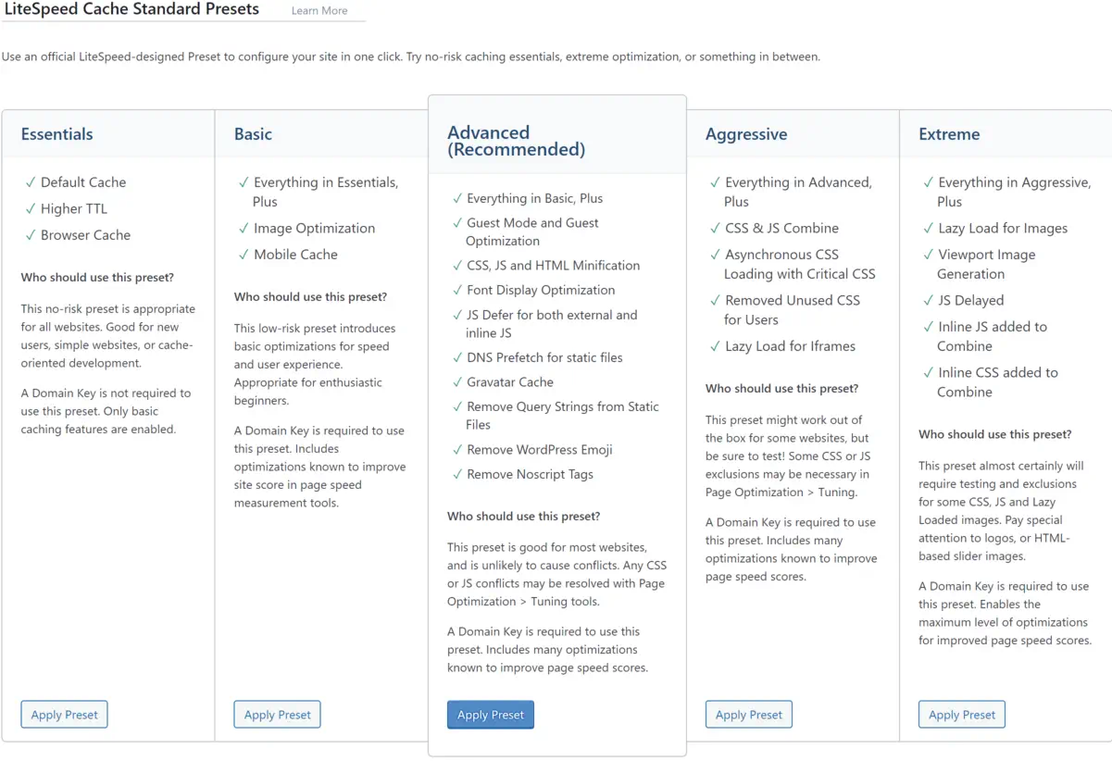
Task: Click the checkmark next to Viewport Image Generation
Action: tap(927, 255)
